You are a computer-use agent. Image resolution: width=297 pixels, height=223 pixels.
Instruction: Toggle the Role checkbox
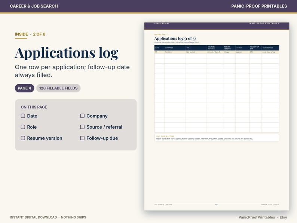point(23,127)
